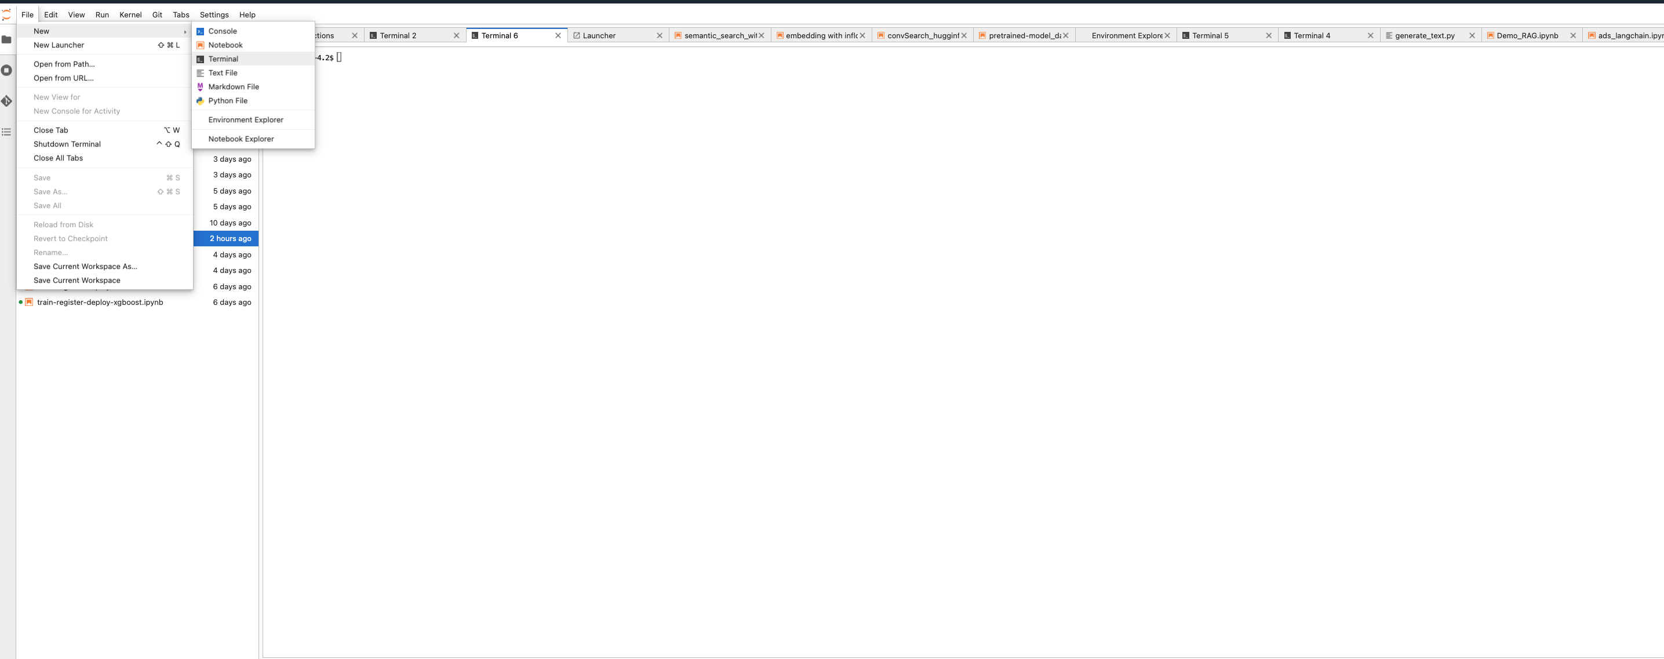The image size is (1664, 659).
Task: Select Terminal from the New submenu
Action: [223, 59]
